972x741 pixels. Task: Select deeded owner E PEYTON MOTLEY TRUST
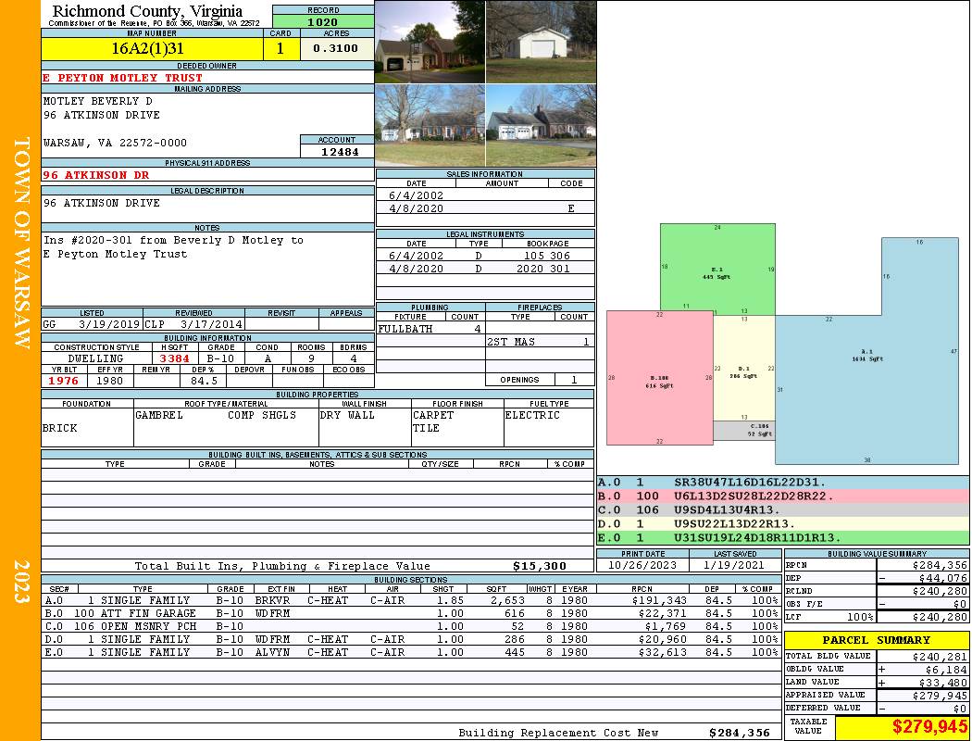(x=123, y=78)
